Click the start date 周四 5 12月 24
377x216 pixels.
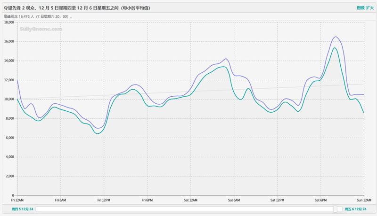coord(23,209)
